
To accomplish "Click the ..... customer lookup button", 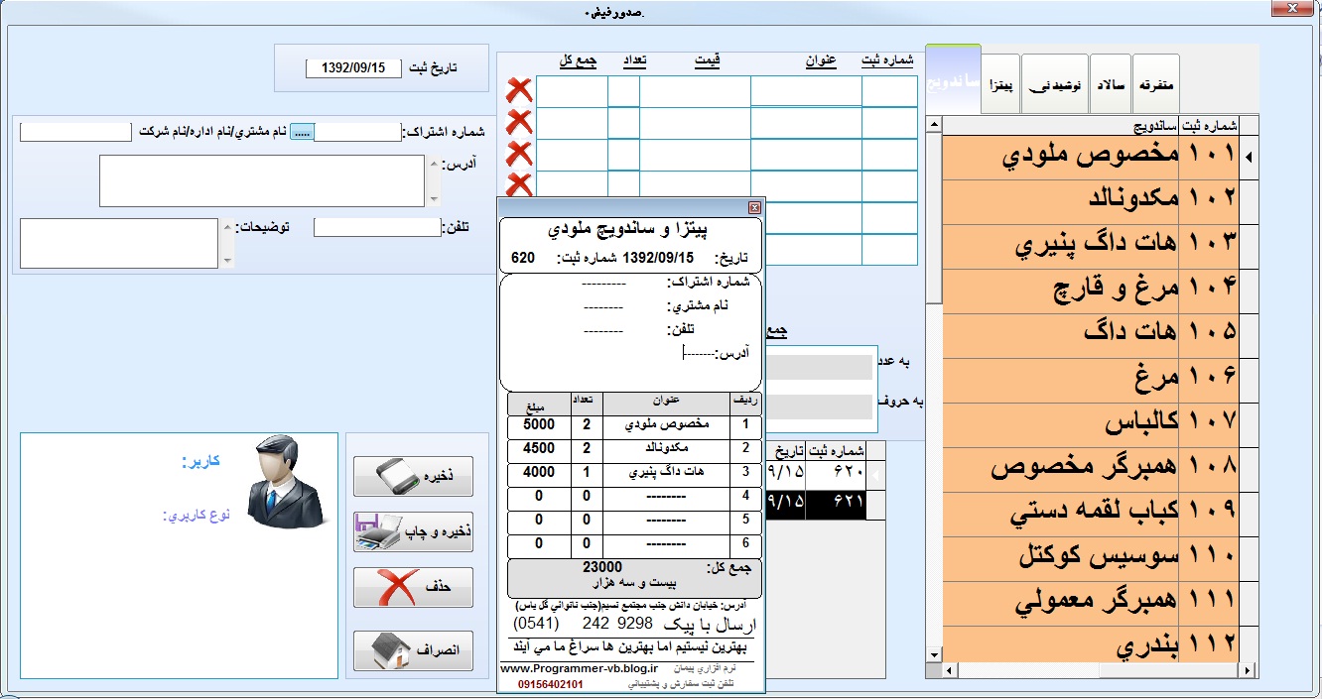I will coord(302,132).
